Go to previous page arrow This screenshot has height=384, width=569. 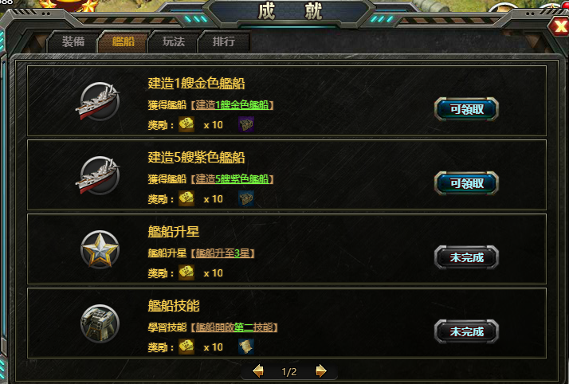pos(258,371)
